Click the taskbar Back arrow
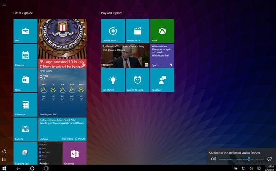The image size is (276, 171). point(18,168)
